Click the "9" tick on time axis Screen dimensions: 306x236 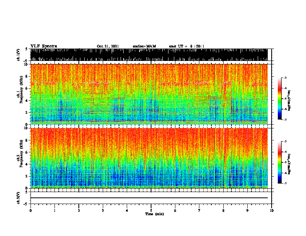click(247, 211)
